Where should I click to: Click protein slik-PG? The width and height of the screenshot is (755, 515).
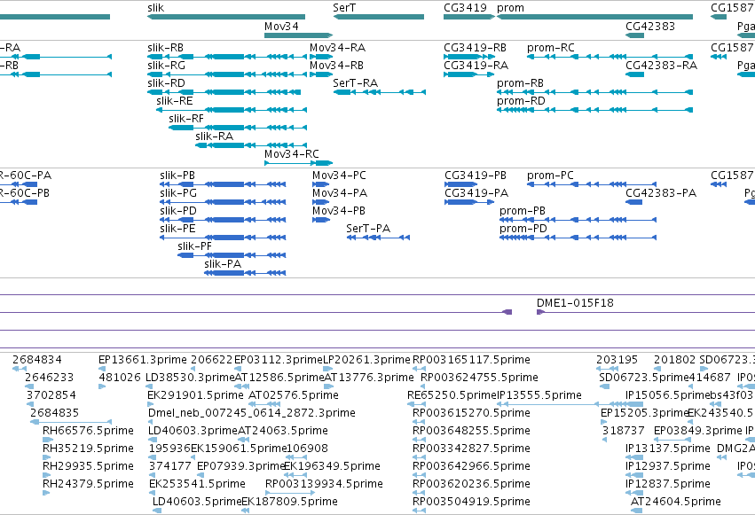pyautogui.click(x=178, y=193)
